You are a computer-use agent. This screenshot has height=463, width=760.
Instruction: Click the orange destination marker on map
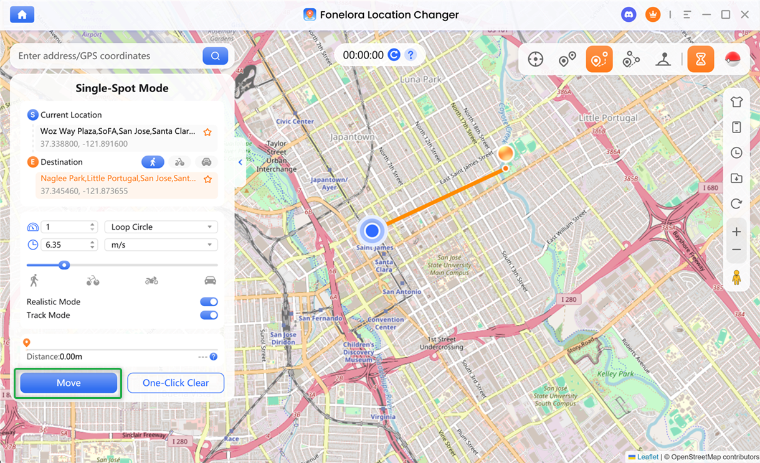(506, 154)
